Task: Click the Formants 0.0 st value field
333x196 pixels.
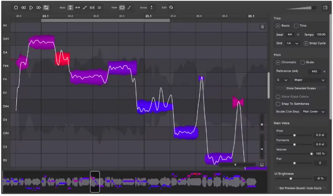Action: tap(320, 145)
